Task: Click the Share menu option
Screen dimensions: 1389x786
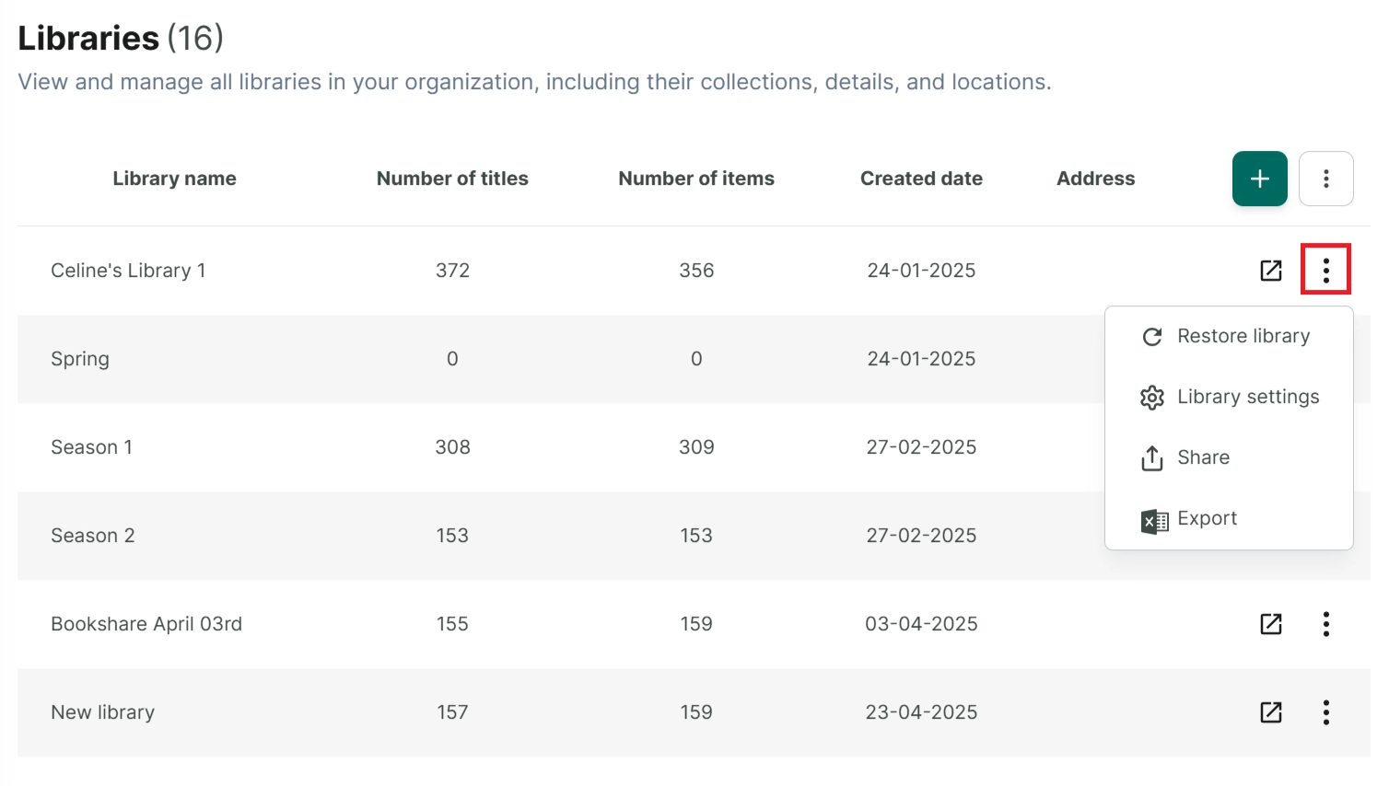Action: point(1229,457)
